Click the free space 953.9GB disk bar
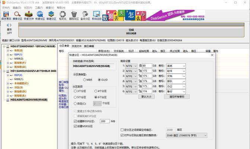This screenshot has width=250, height=149. point(131,30)
